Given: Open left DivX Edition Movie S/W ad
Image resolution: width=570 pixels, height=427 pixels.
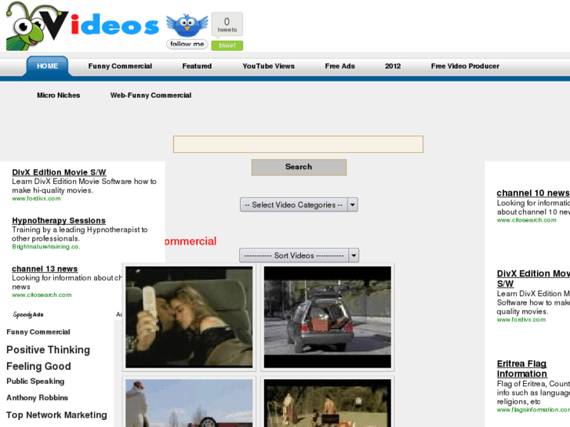Looking at the screenshot, I should coord(59,172).
